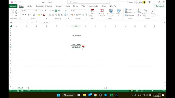The image size is (175, 98).
Task: Open the Datos tab
Action: click(x=68, y=6)
